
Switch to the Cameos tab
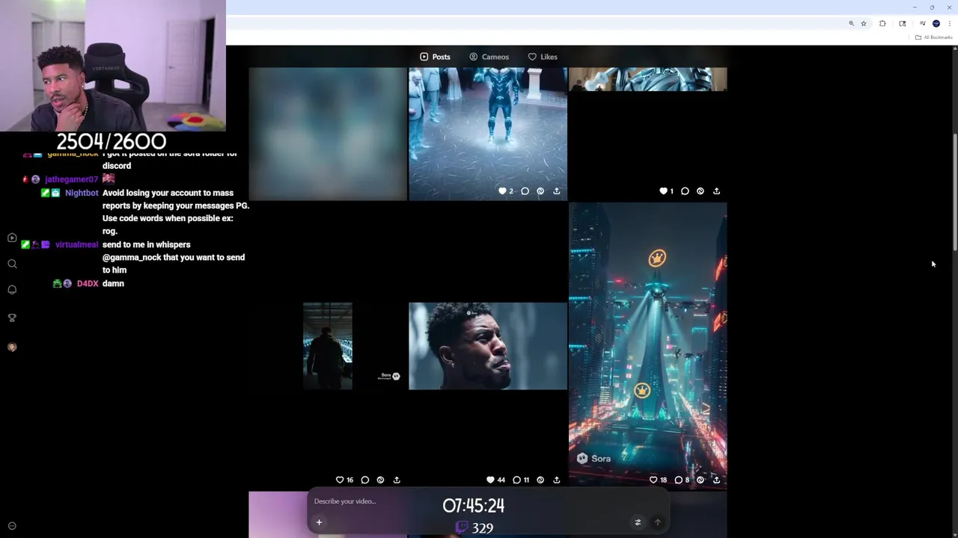coord(489,57)
